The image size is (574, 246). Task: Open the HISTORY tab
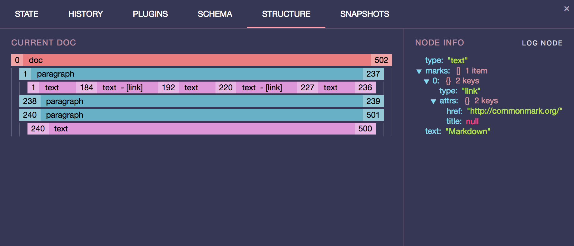pos(86,14)
